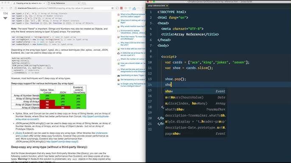The width and height of the screenshot is (291, 163).
Task: Downvote the answer with down arrow
Action: 5,18
